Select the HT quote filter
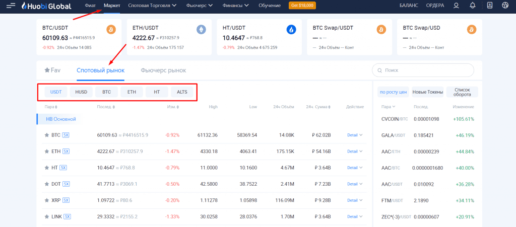The image size is (516, 227). pos(157,92)
